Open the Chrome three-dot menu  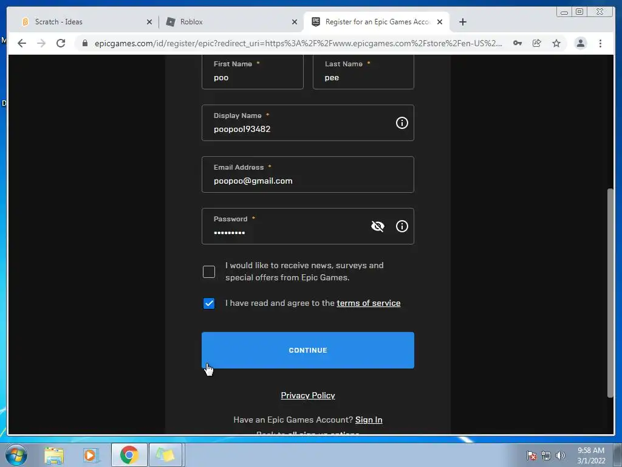pos(600,43)
